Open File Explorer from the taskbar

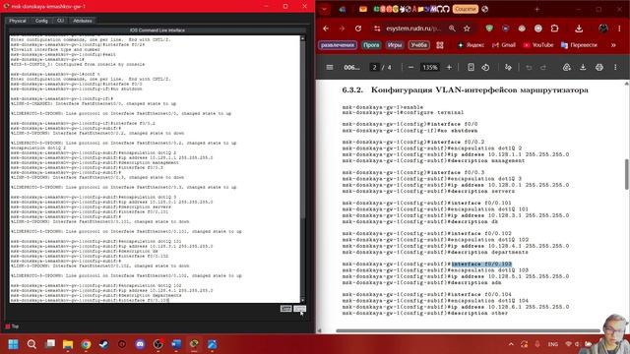coord(68,344)
